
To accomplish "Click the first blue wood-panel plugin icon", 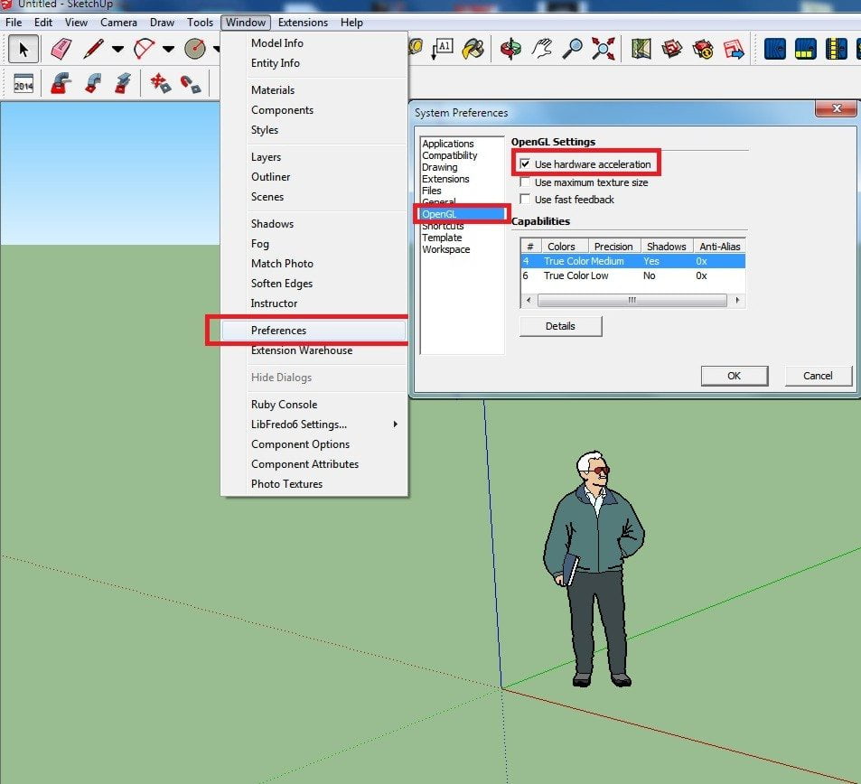I will pyautogui.click(x=775, y=49).
